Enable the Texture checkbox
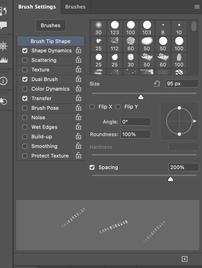The width and height of the screenshot is (202, 268). 25,70
